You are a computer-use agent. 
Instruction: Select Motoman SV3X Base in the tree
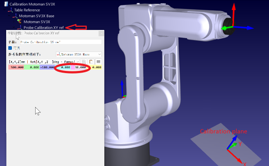(x=36, y=16)
